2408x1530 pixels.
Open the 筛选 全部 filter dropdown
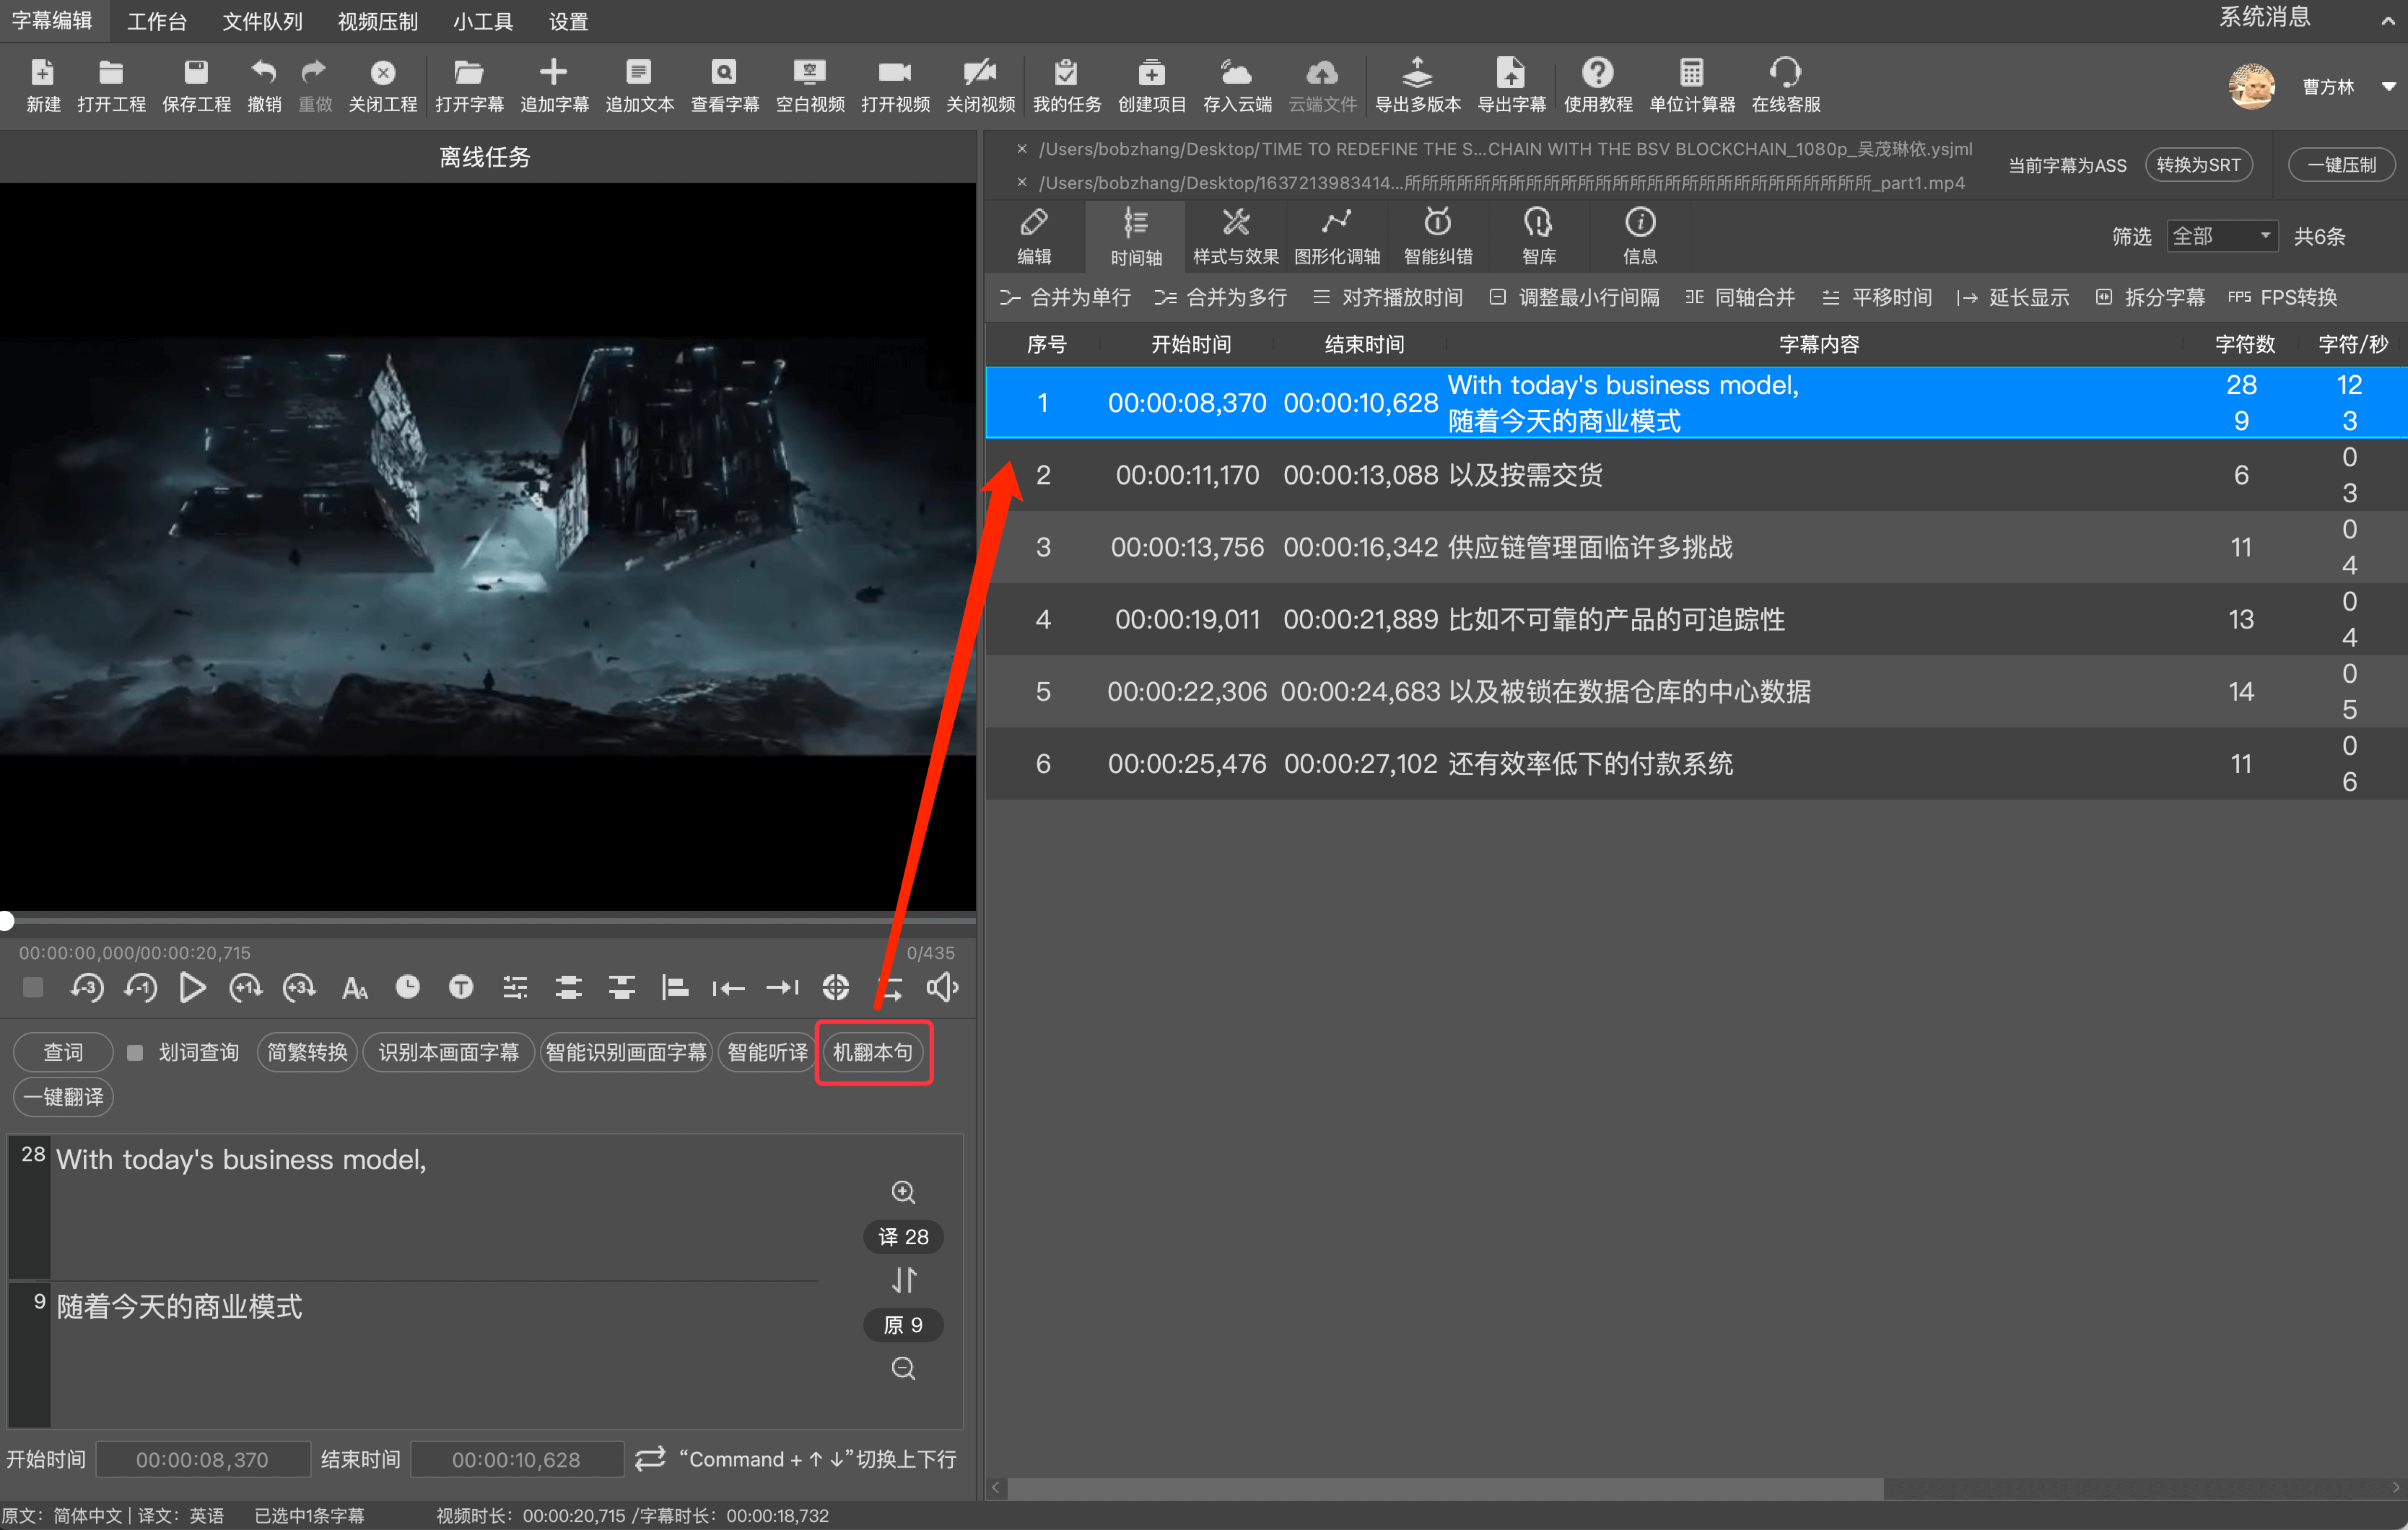pyautogui.click(x=2221, y=236)
